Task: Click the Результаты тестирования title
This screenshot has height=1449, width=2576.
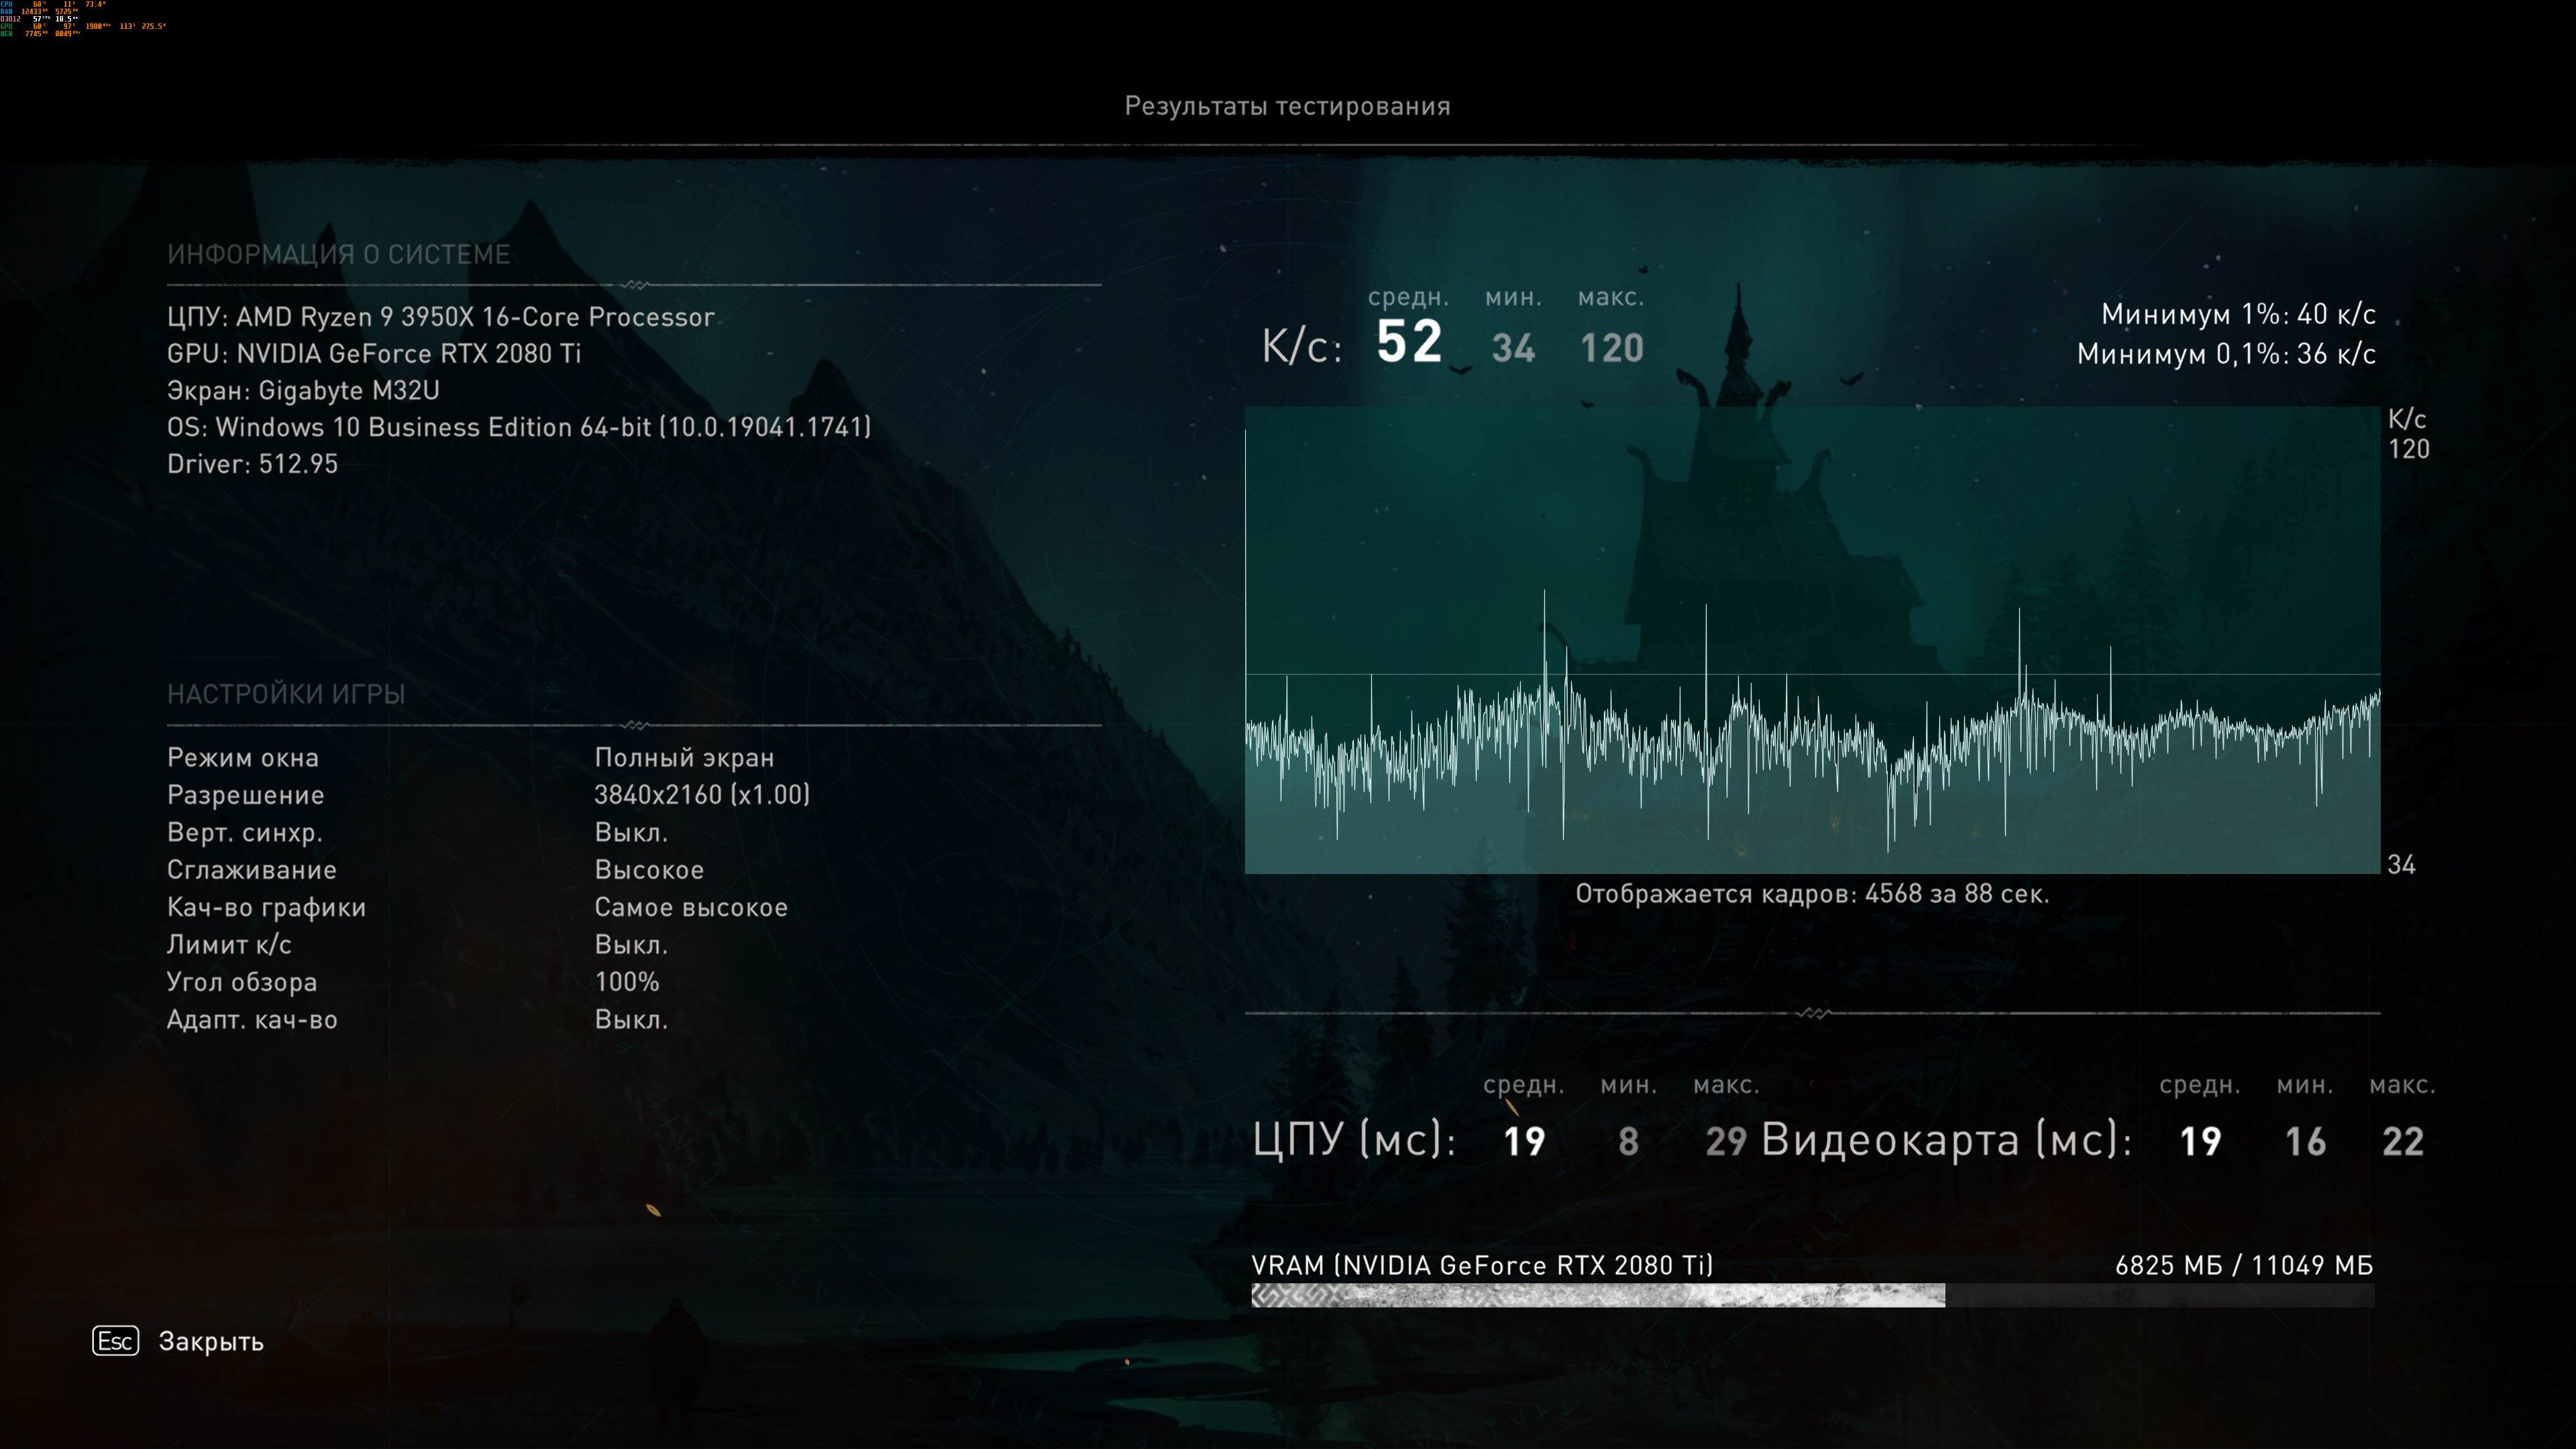Action: (1287, 106)
